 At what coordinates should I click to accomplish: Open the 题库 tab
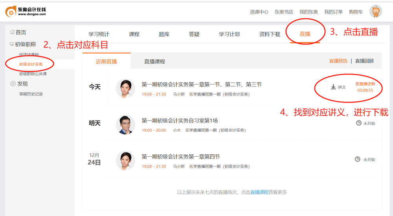tap(164, 34)
